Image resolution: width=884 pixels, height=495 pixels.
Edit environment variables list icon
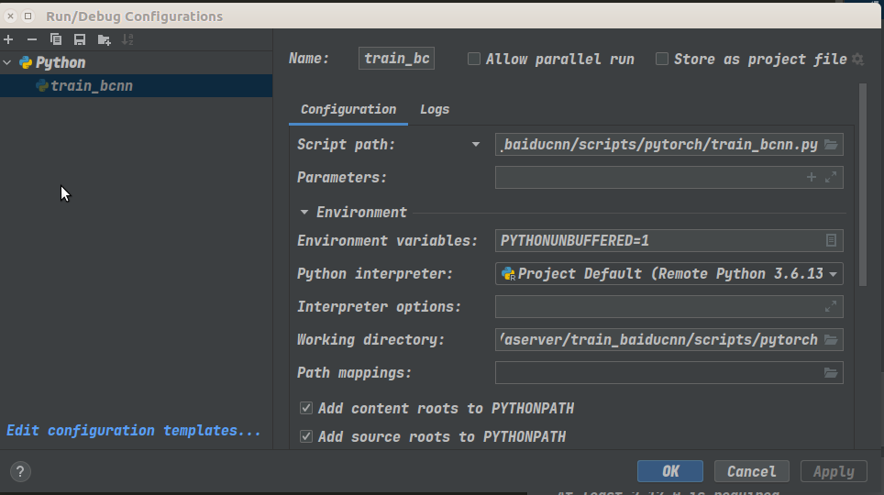tap(831, 240)
